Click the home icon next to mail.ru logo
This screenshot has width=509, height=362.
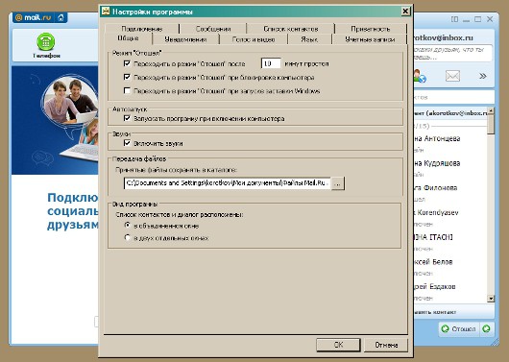(61, 17)
